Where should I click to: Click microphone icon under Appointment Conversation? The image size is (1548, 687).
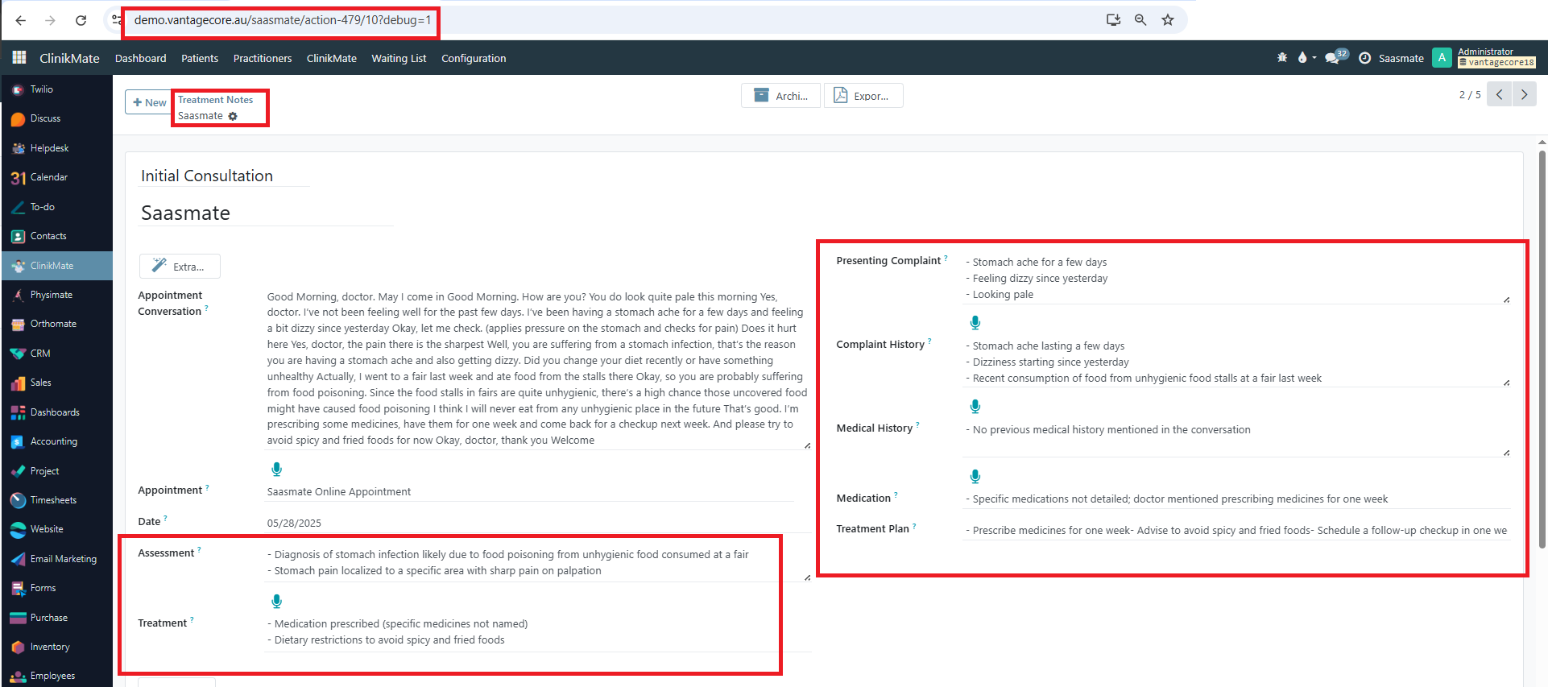pos(276,469)
